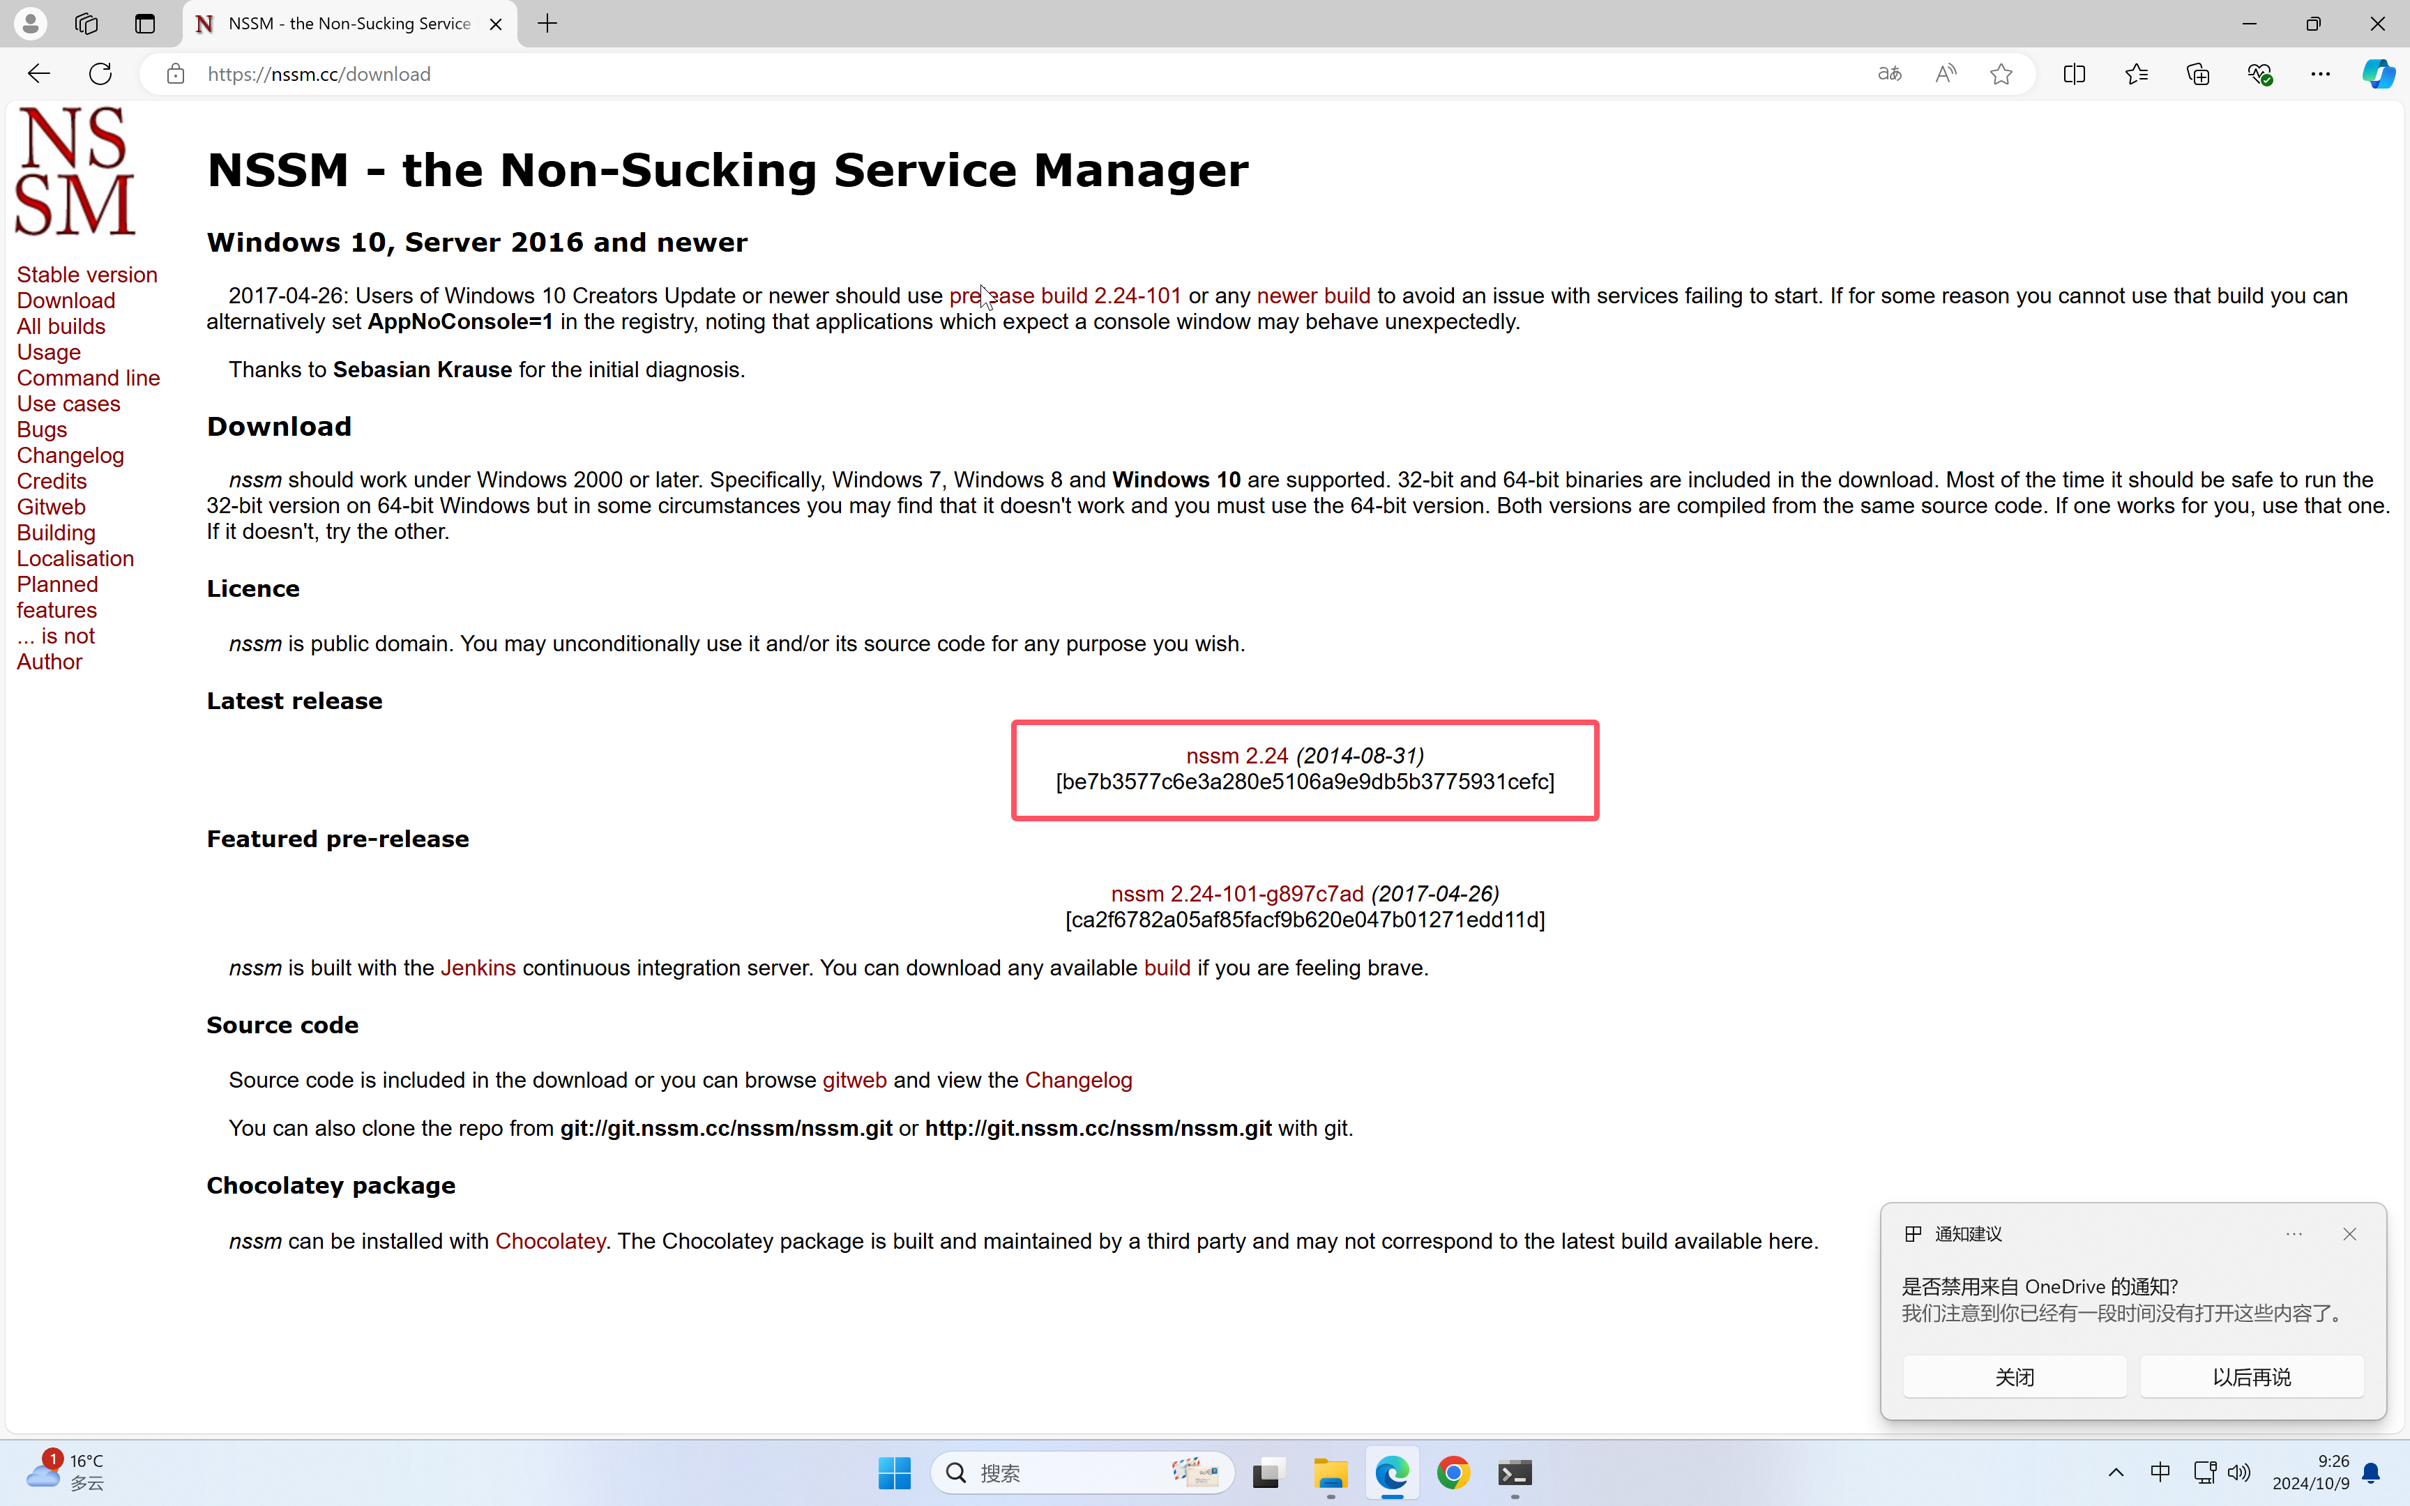Screen dimensions: 2410x1506
Task: Open notification options ellipsis
Action: (x=2294, y=1234)
